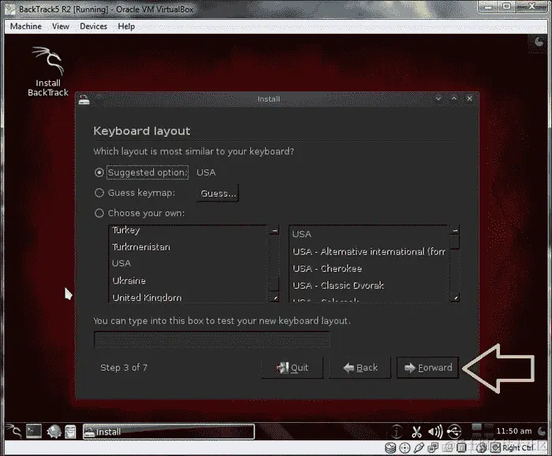The image size is (552, 456).
Task: Open the Klipper scissors clipboard icon
Action: (417, 432)
